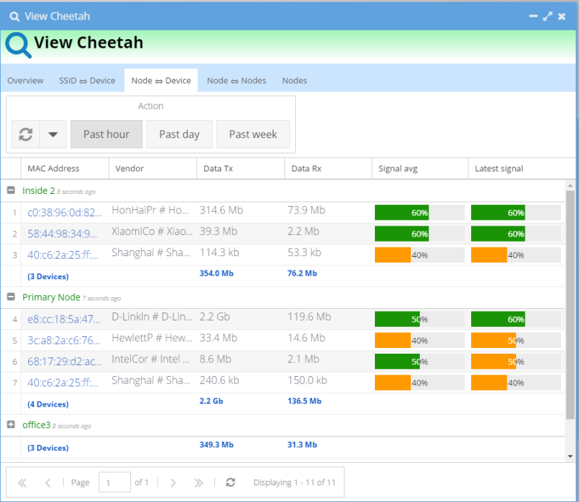Image resolution: width=579 pixels, height=502 pixels.
Task: Click the 349.3 Mb Data Tx total
Action: pos(216,445)
